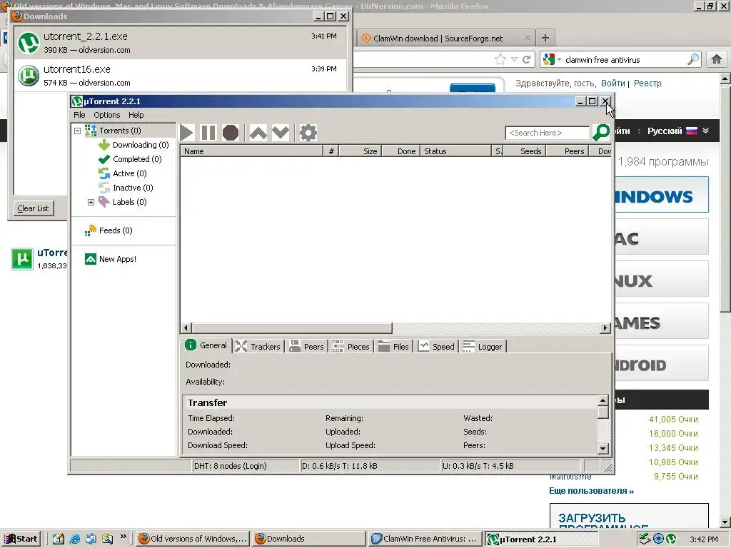Open the uTorrent File menu

79,115
